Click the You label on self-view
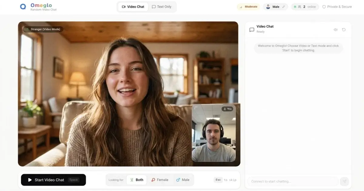 tap(227, 109)
